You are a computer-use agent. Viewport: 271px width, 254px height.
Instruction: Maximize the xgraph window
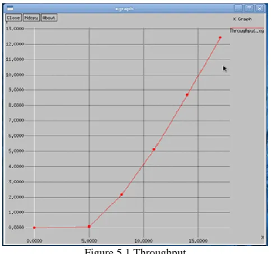(249, 8)
